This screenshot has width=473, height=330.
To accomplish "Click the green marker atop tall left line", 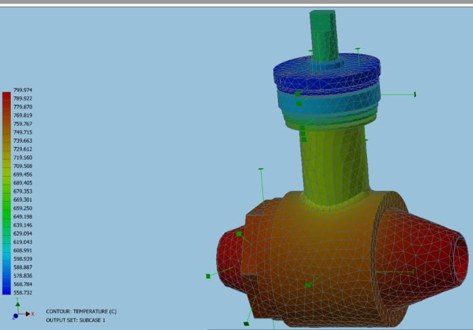I will tap(261, 169).
